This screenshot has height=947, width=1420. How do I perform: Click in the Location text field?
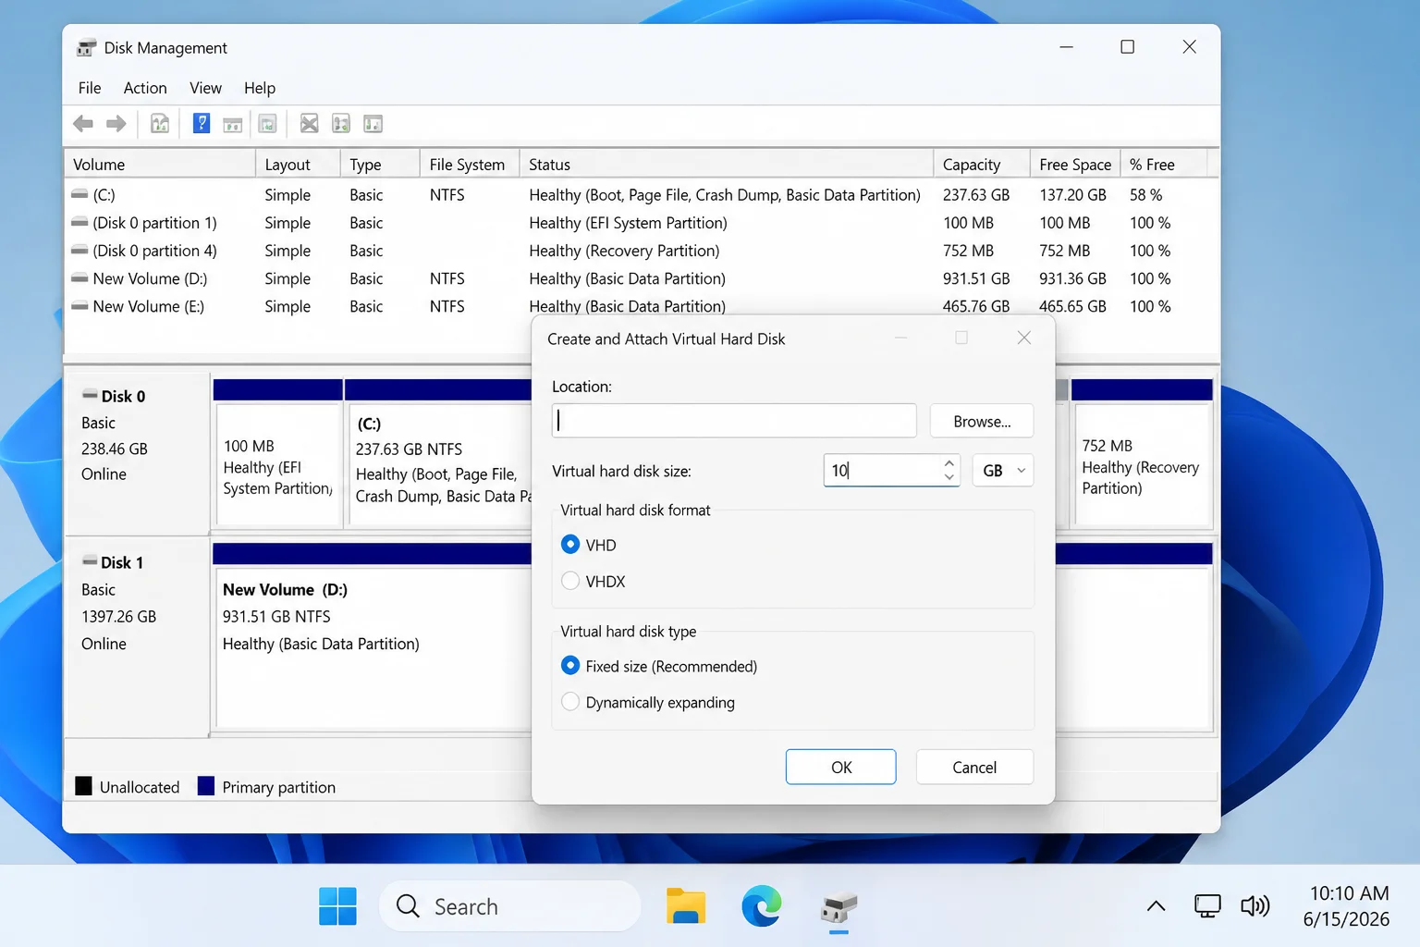pyautogui.click(x=734, y=420)
